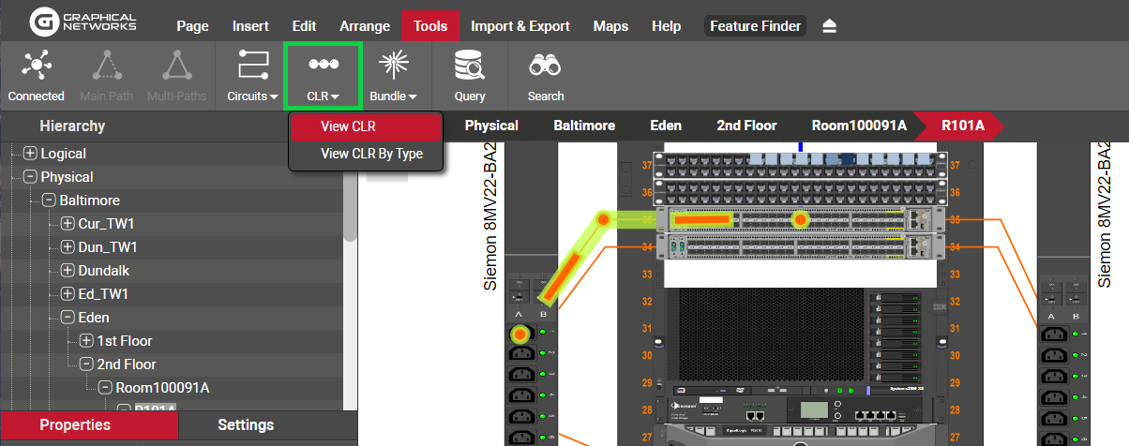1129x446 pixels.
Task: Click the Query database icon
Action: pyautogui.click(x=469, y=66)
